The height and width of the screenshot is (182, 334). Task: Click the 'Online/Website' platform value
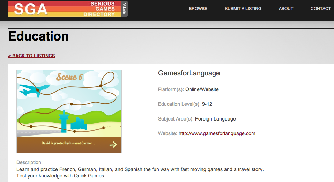pyautogui.click(x=202, y=89)
